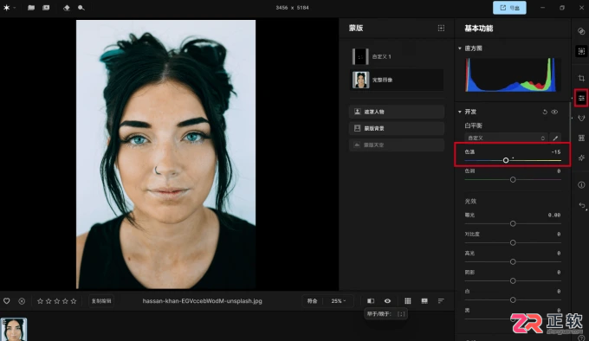Collapse the 直方图 histogram section
The width and height of the screenshot is (589, 341).
coord(460,48)
